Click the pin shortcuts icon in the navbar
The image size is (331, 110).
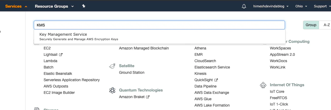pos(84,6)
